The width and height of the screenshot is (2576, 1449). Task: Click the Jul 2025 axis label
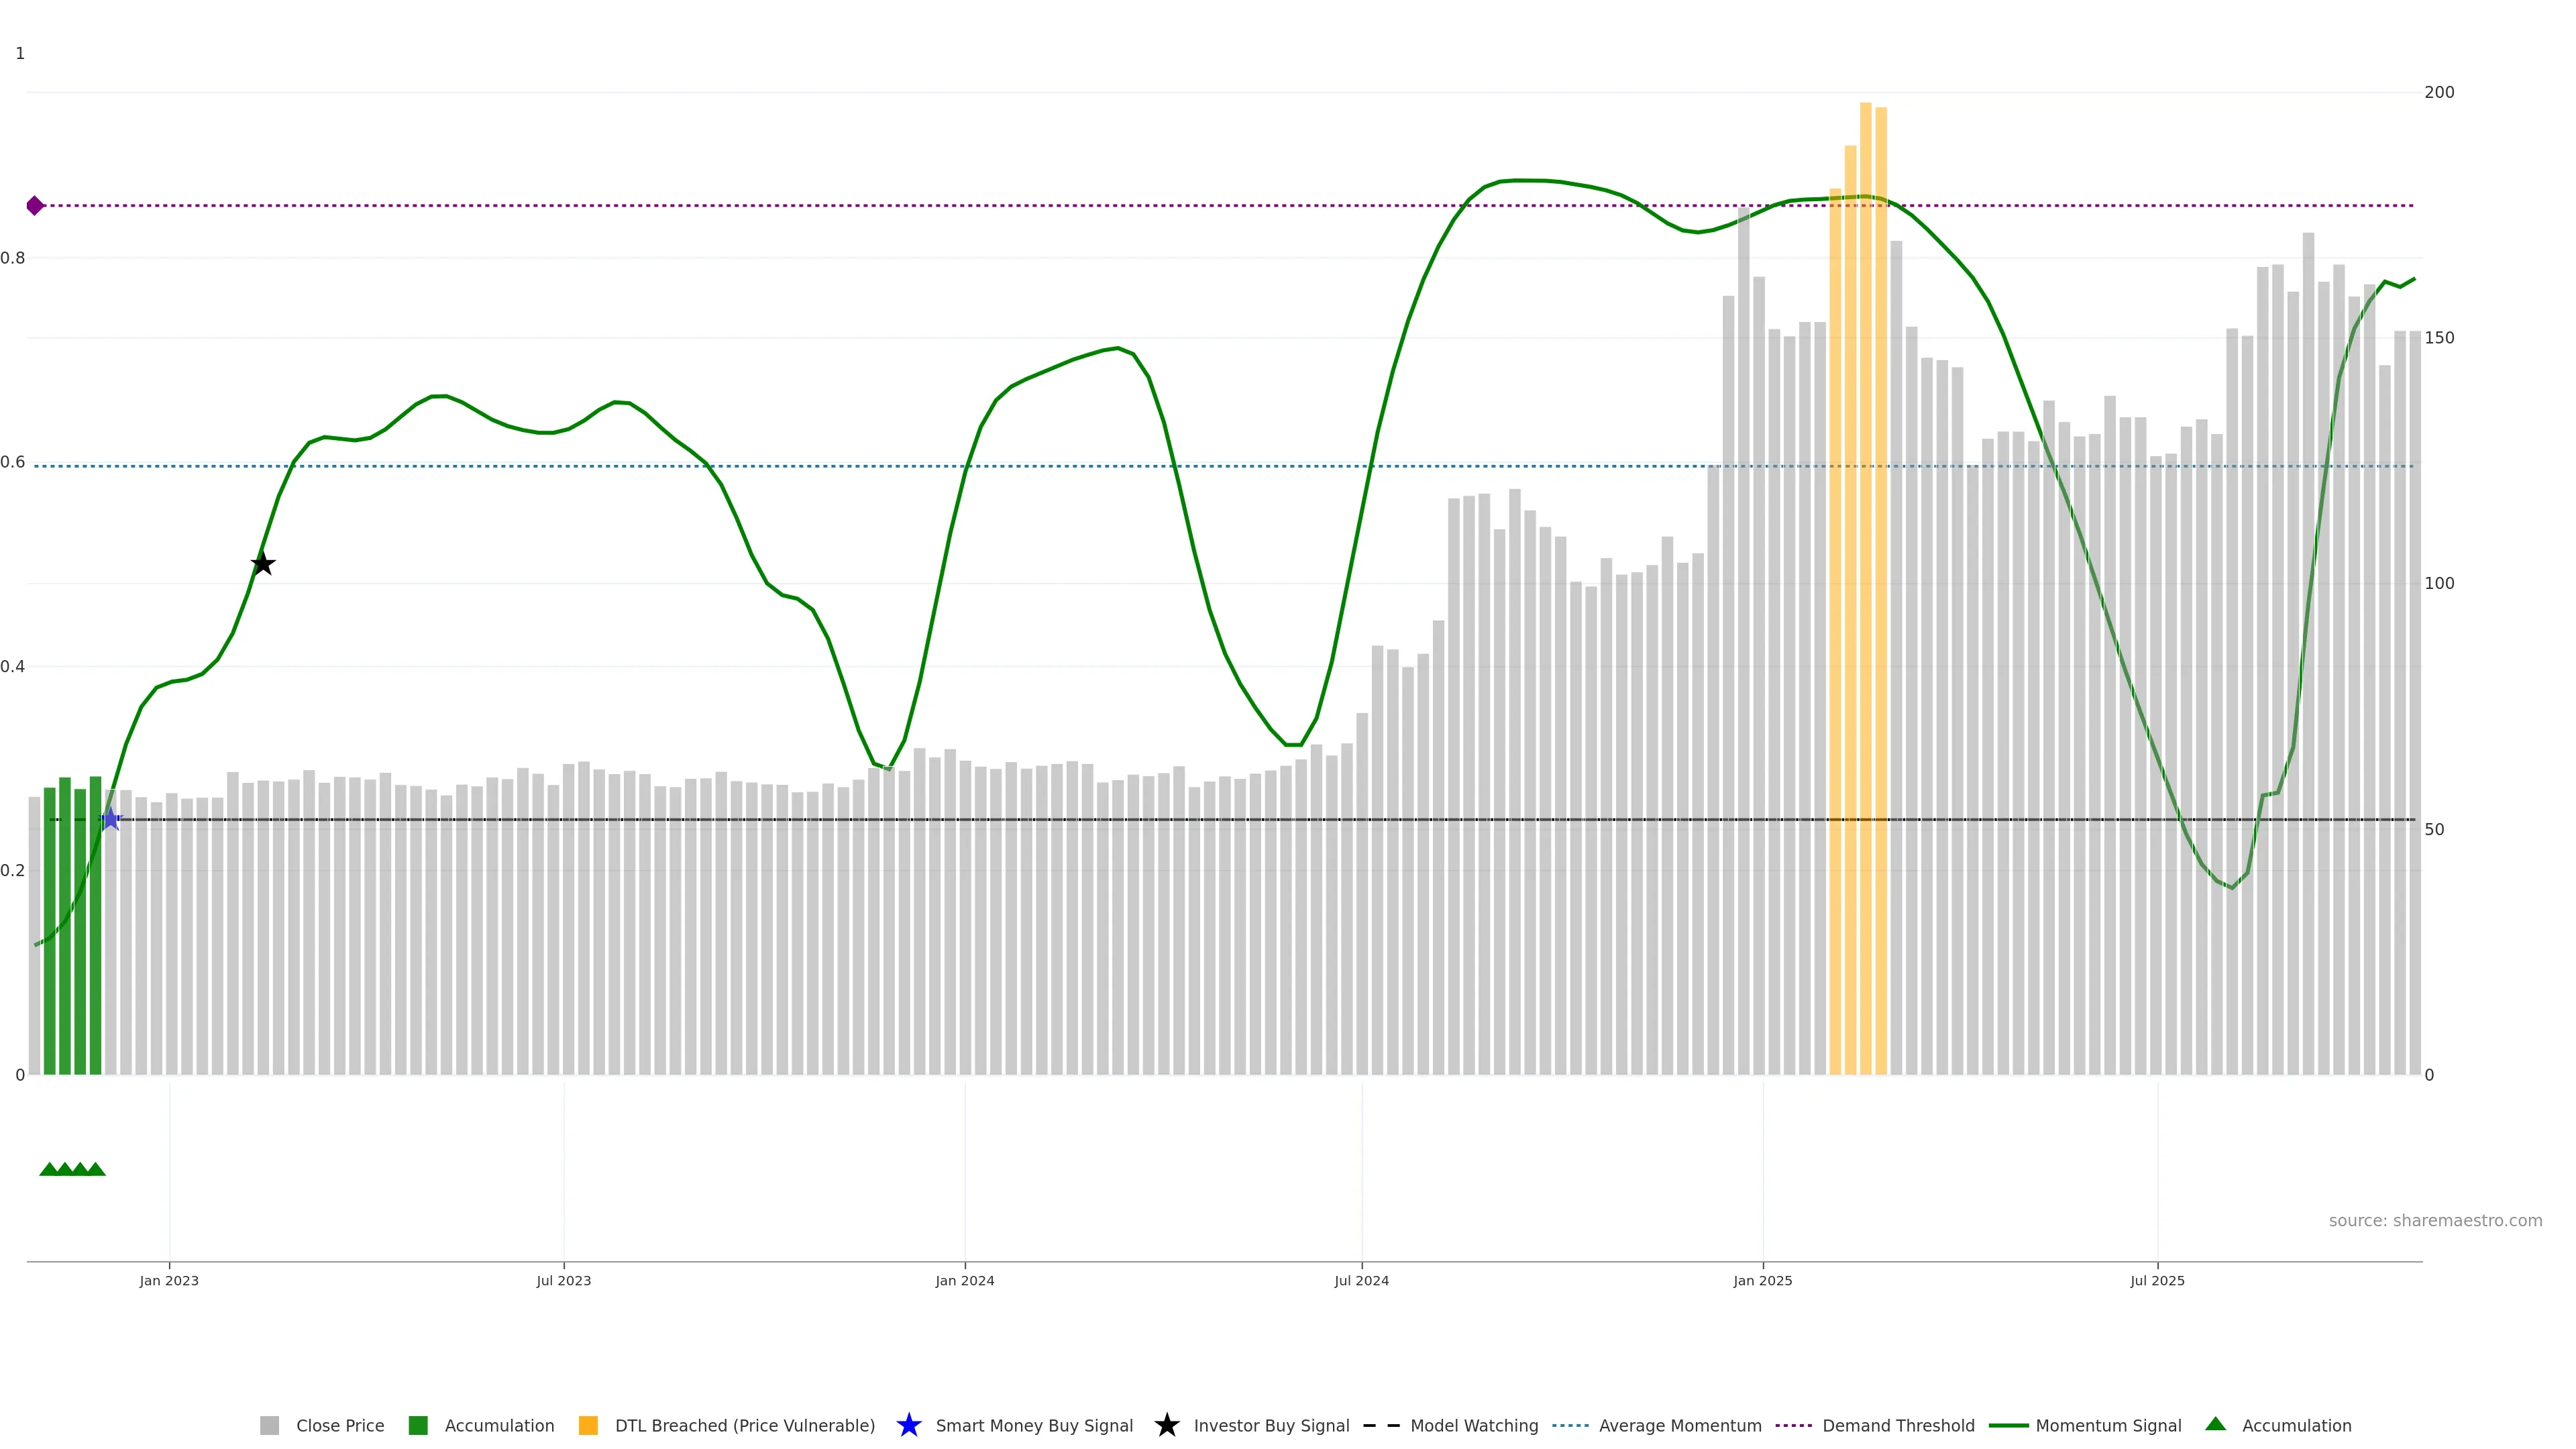coord(2157,1280)
